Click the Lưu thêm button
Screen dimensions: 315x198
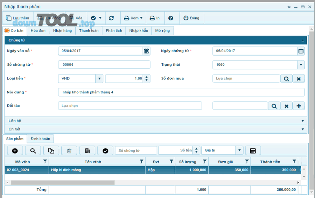coord(18,18)
